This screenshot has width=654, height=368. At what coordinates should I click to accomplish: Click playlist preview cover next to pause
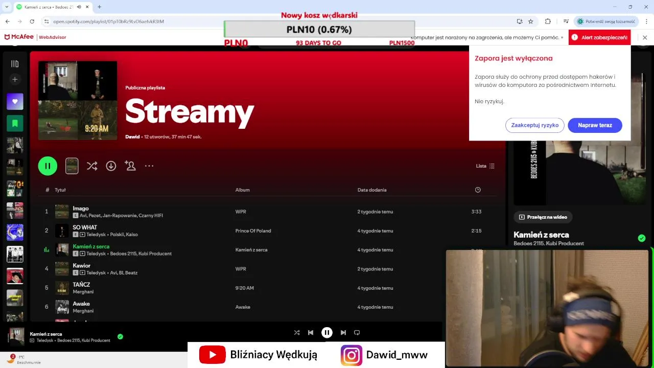pos(72,166)
